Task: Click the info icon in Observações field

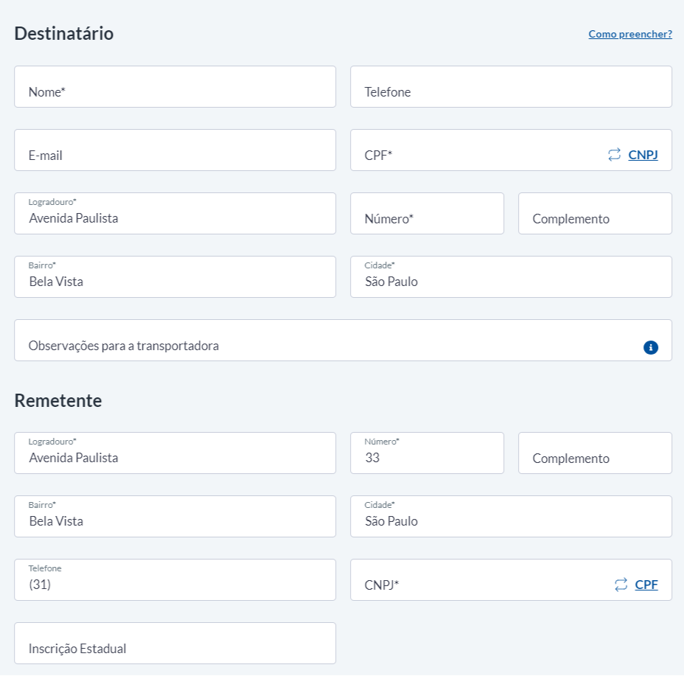Action: [650, 347]
